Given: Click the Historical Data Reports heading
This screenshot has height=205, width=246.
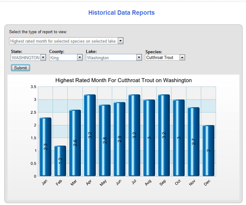Looking at the screenshot, I should (121, 13).
